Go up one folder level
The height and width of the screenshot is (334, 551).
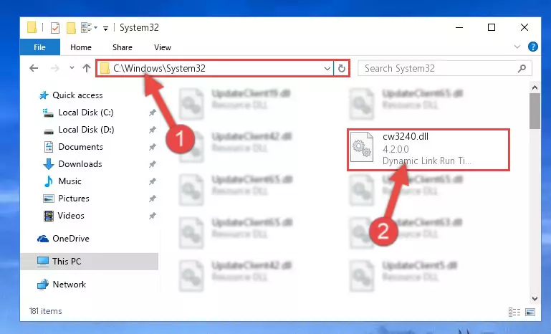tap(87, 68)
